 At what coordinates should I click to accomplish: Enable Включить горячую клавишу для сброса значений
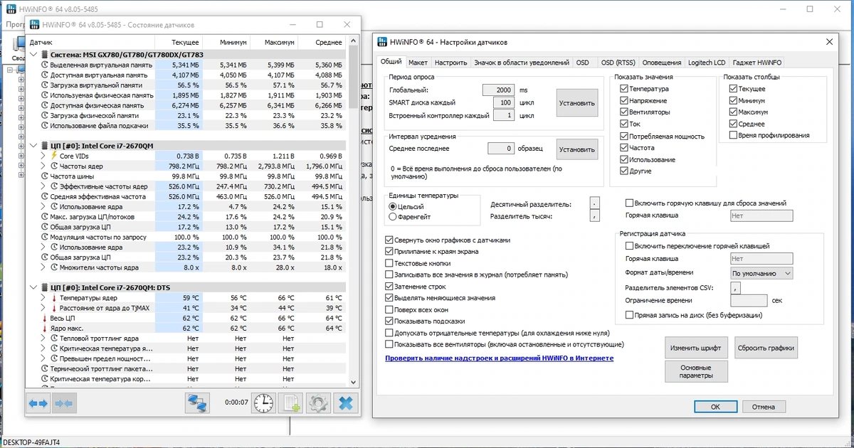[629, 203]
